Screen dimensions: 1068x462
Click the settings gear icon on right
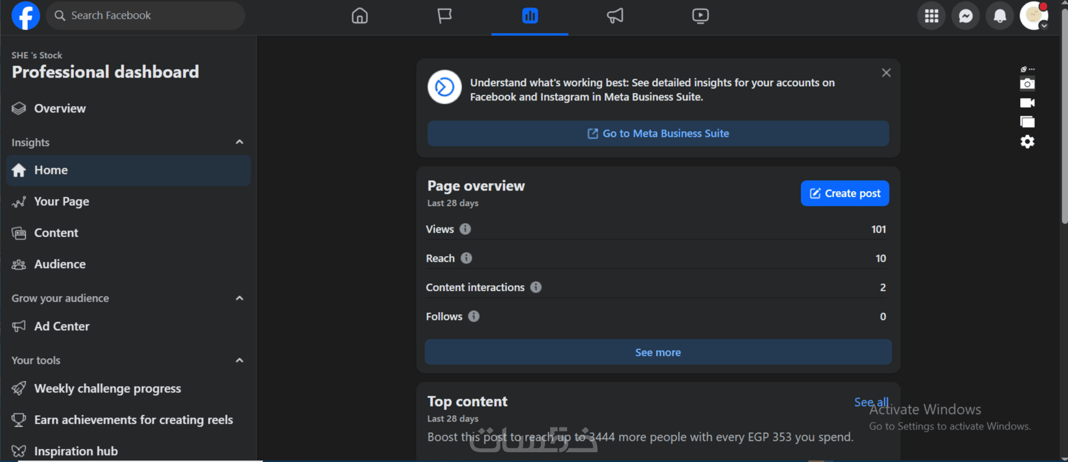[1028, 141]
